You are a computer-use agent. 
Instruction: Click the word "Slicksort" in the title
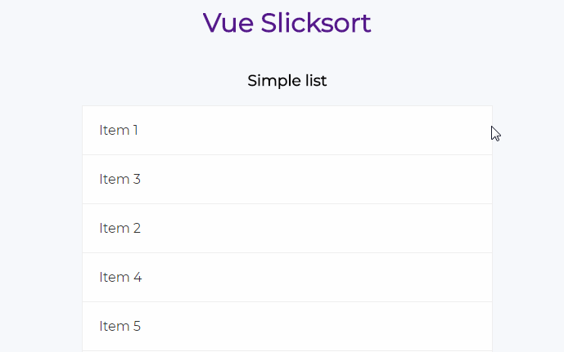[316, 23]
